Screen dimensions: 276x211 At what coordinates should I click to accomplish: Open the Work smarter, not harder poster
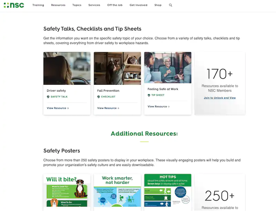point(117,192)
